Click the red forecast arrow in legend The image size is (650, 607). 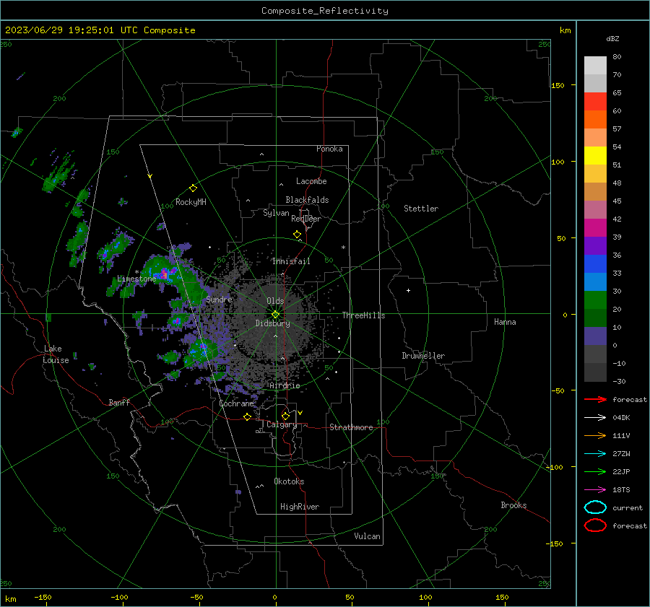click(x=595, y=399)
